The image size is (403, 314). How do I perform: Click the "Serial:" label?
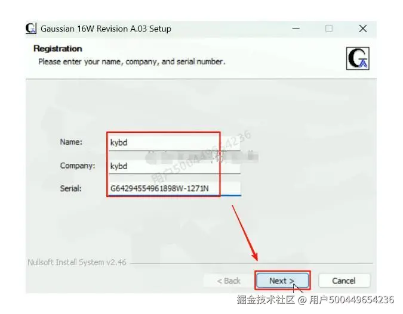tap(70, 188)
